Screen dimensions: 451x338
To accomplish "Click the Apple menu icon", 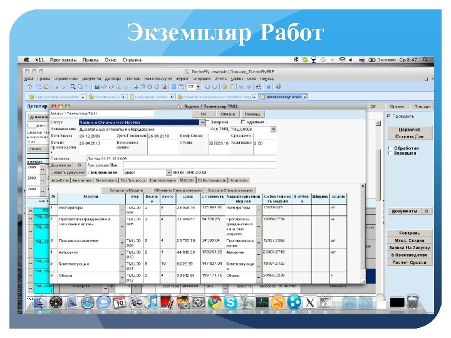I will pyautogui.click(x=26, y=60).
